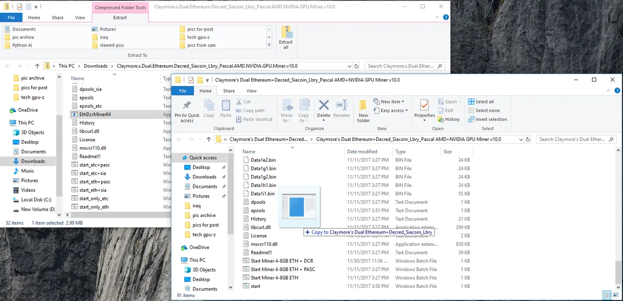The height and width of the screenshot is (301, 623).
Task: Select Start Miner 4-8GB ETH + DCR file
Action: click(282, 261)
